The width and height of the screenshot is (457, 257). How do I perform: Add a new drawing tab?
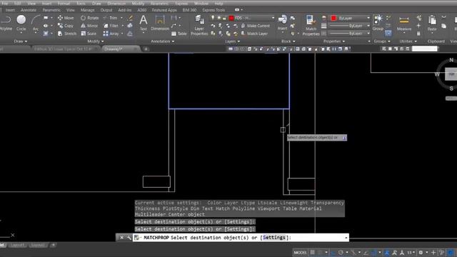click(146, 49)
